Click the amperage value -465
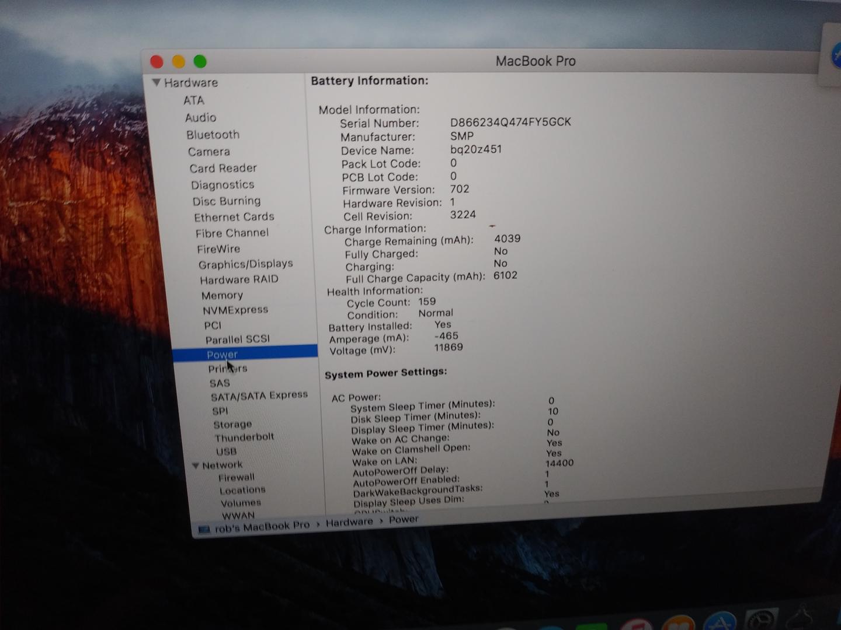841x630 pixels. 446,336
